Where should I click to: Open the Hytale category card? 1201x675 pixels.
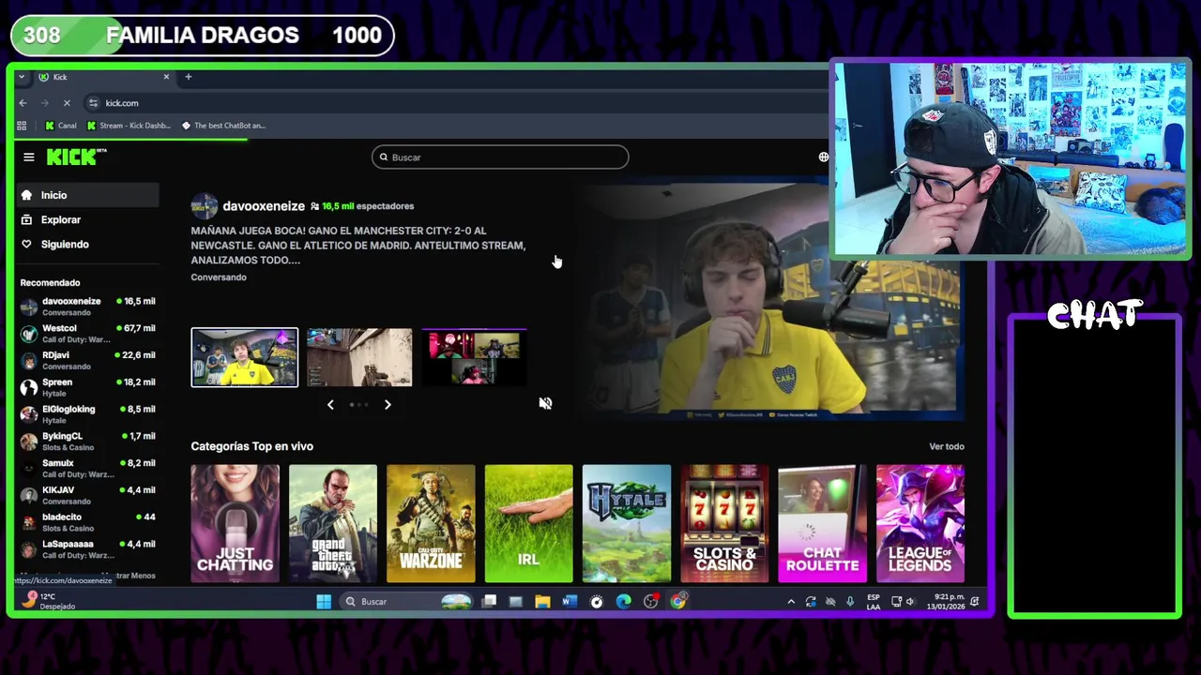[627, 524]
